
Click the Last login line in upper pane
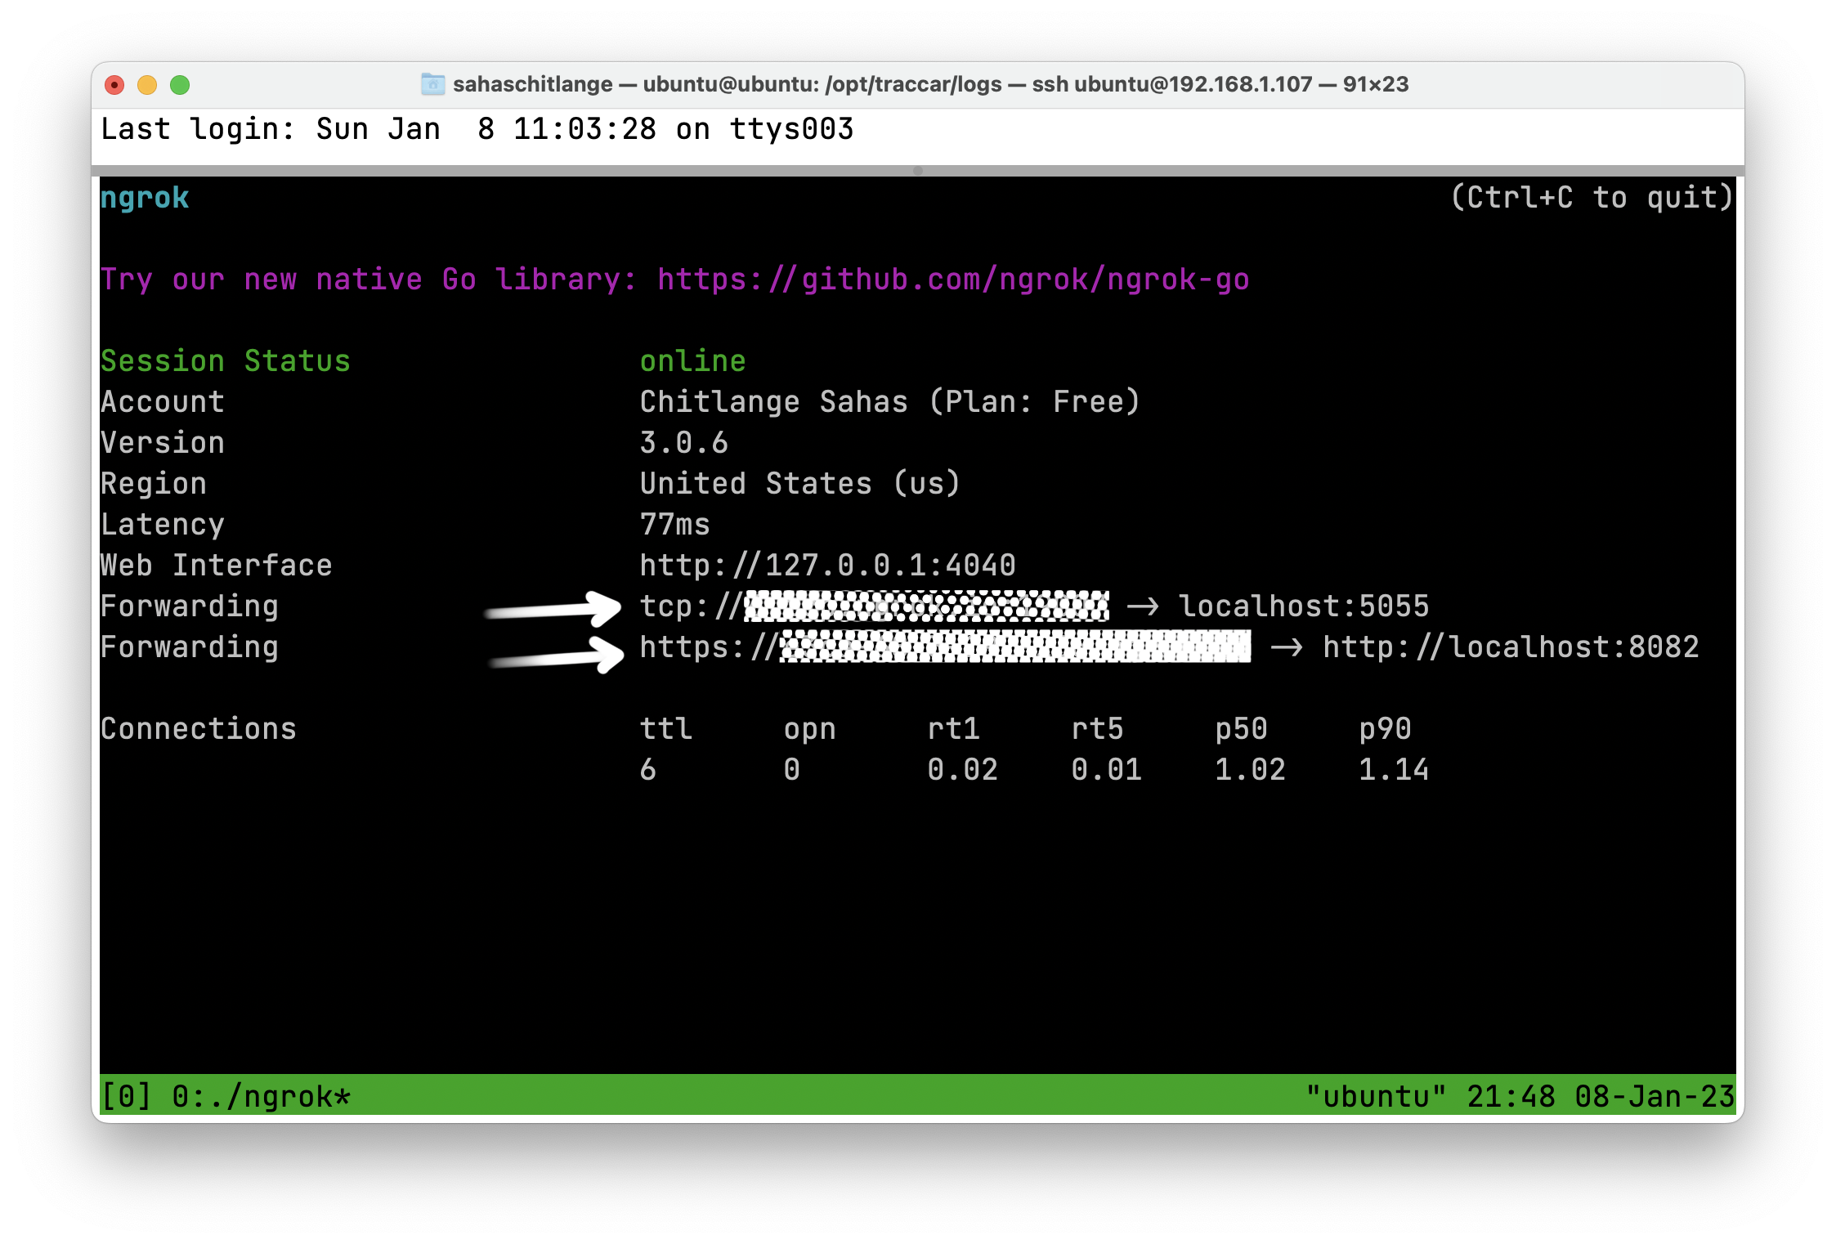[x=477, y=129]
